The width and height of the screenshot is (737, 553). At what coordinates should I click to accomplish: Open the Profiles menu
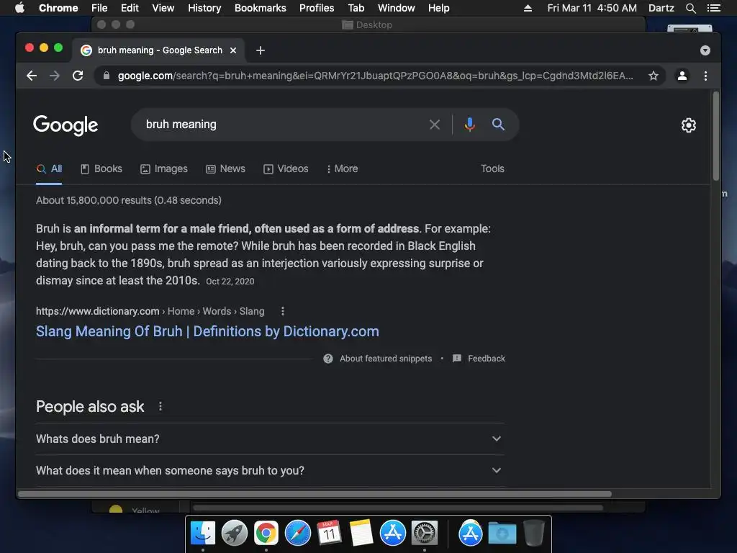(317, 8)
